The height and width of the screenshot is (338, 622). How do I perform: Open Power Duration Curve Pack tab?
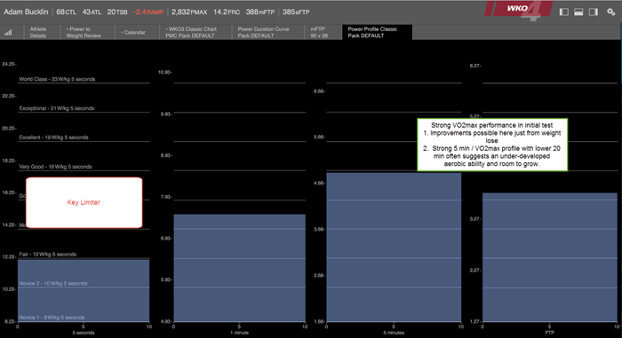263,32
